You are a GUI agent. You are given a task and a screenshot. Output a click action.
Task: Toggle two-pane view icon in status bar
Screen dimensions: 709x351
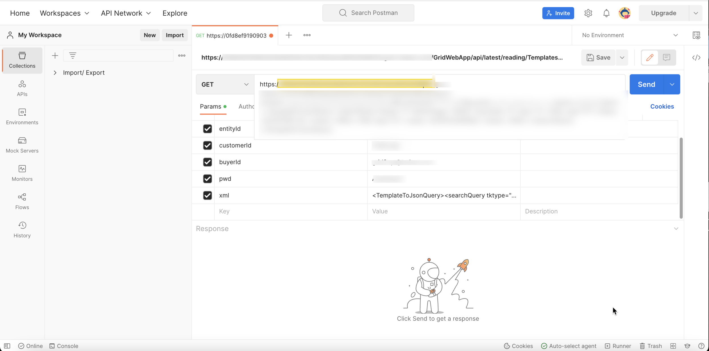673,346
